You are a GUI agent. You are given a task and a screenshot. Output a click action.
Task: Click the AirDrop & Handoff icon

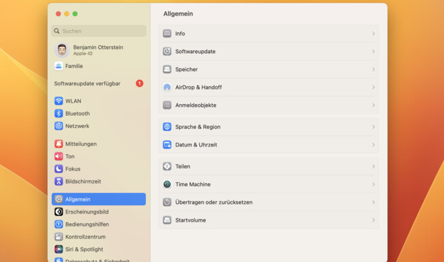[167, 87]
